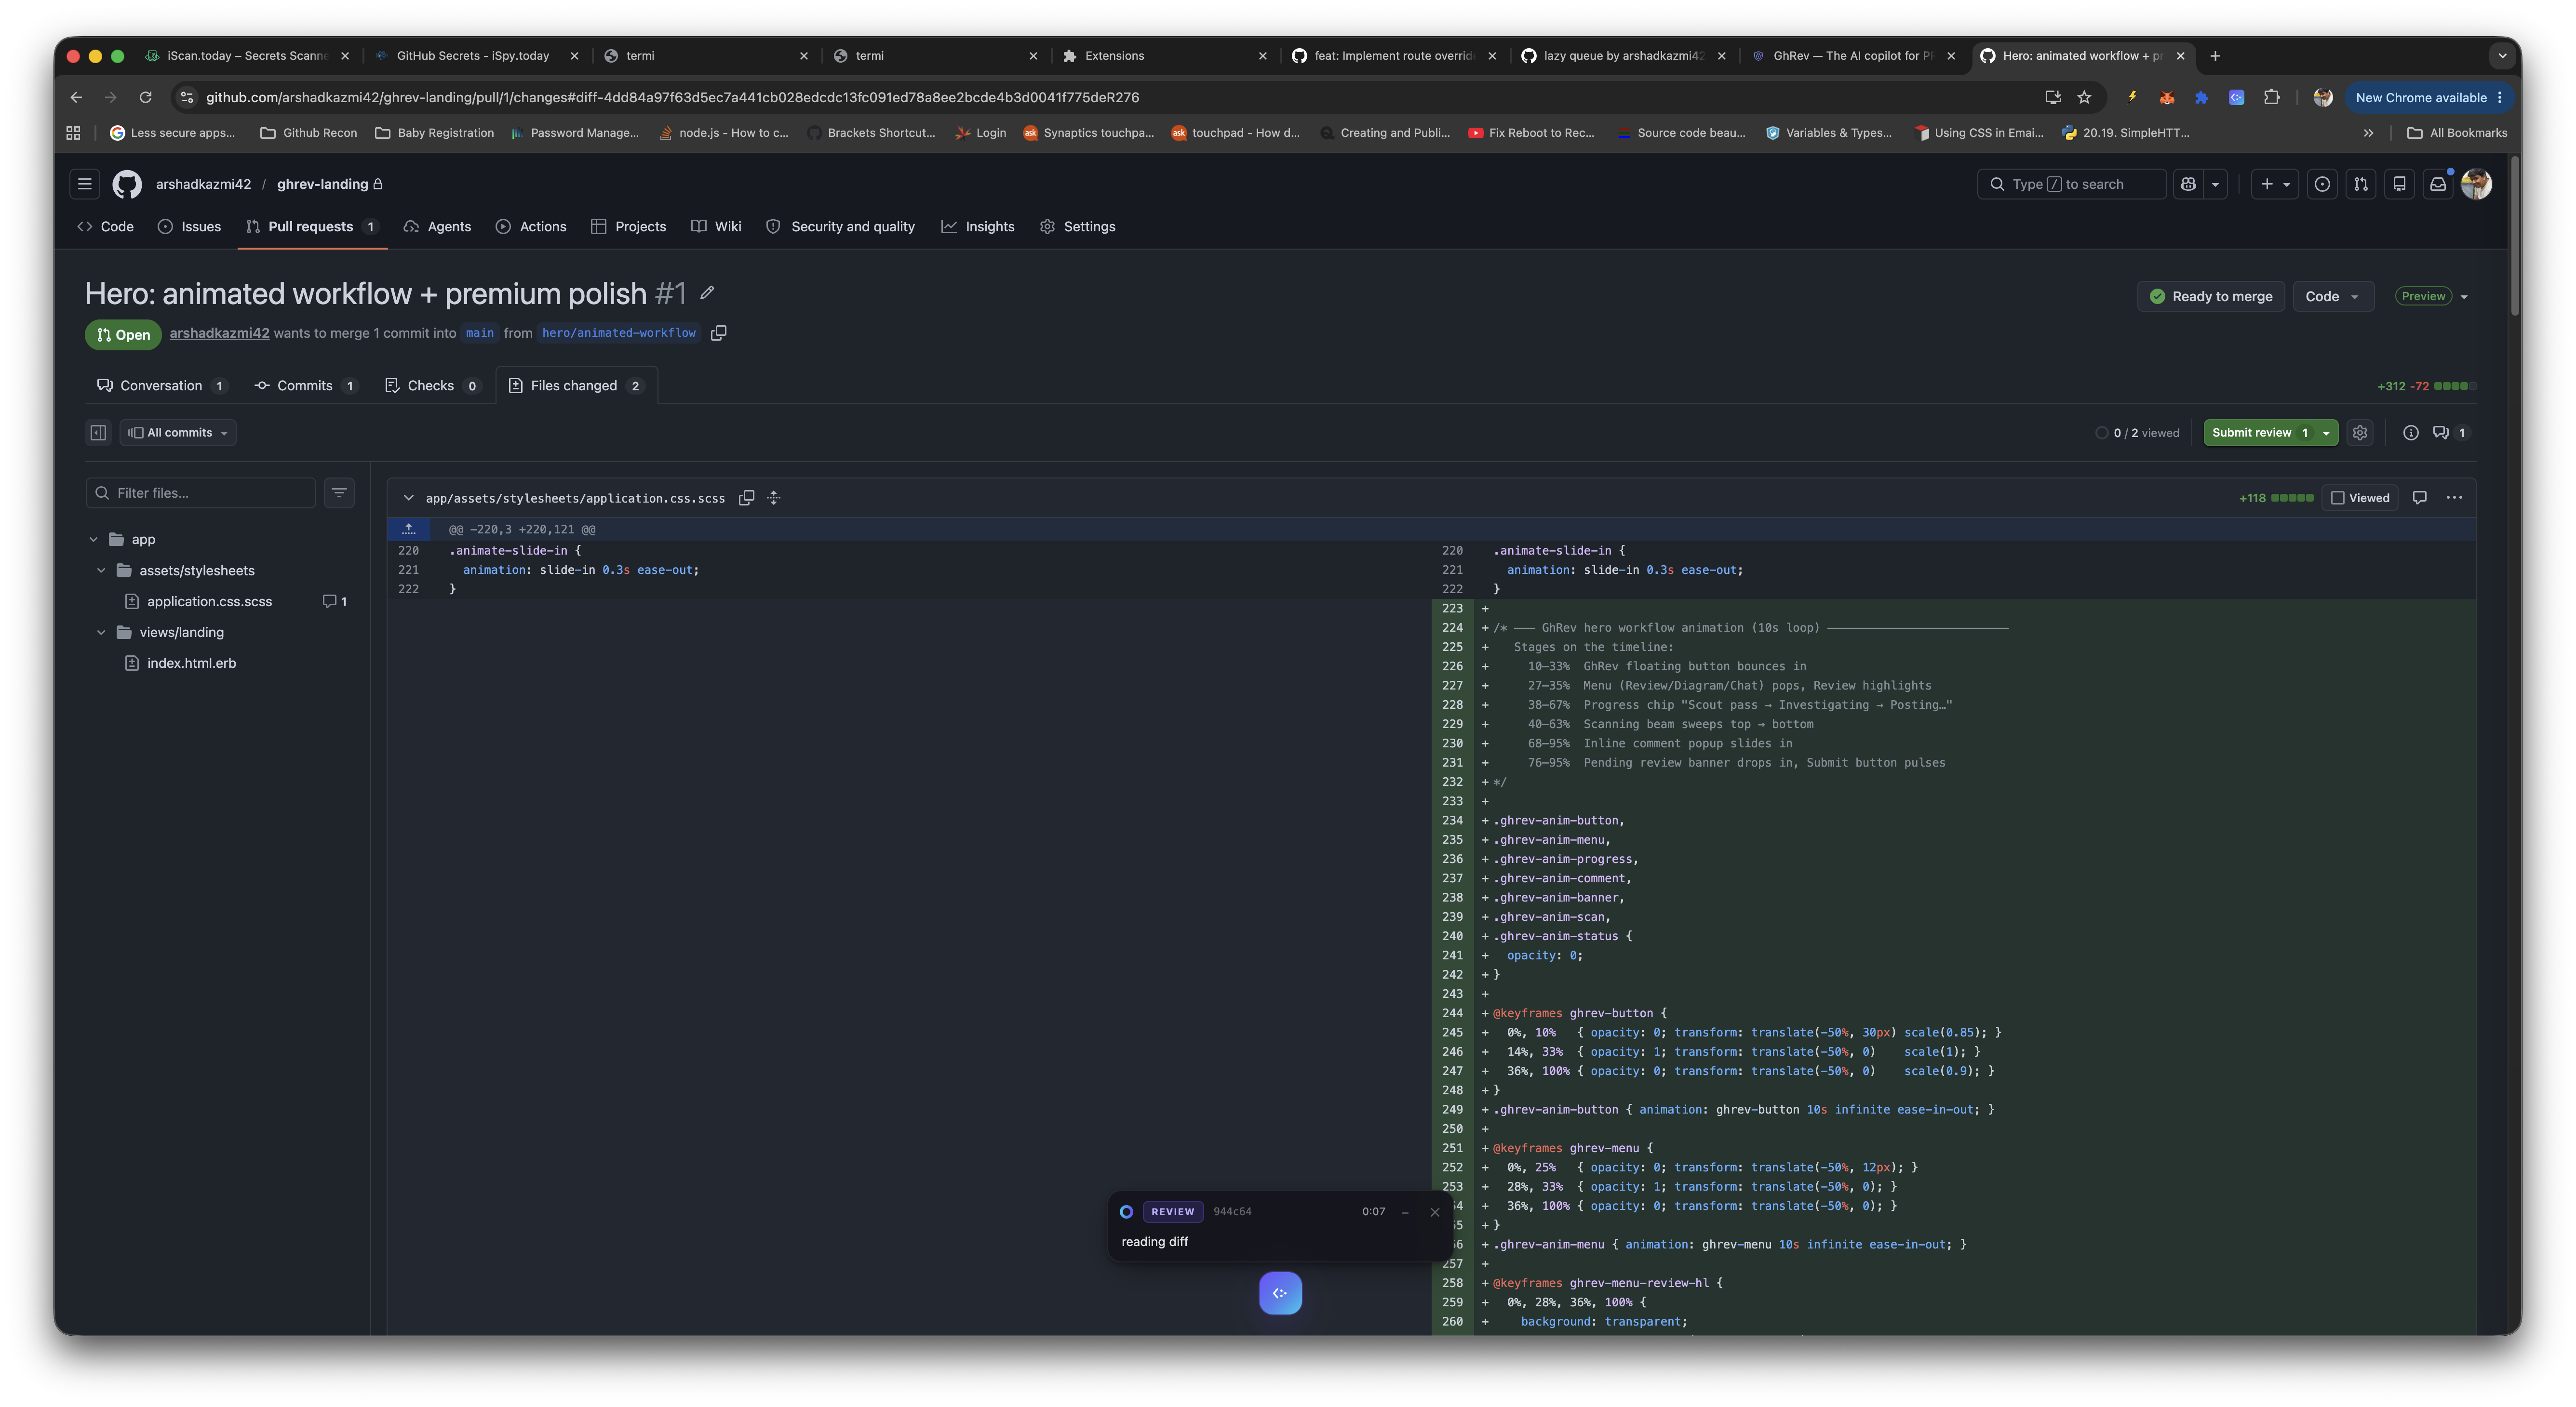Expand all lines of application.css.scss diff
Image resolution: width=2576 pixels, height=1407 pixels.
point(774,498)
